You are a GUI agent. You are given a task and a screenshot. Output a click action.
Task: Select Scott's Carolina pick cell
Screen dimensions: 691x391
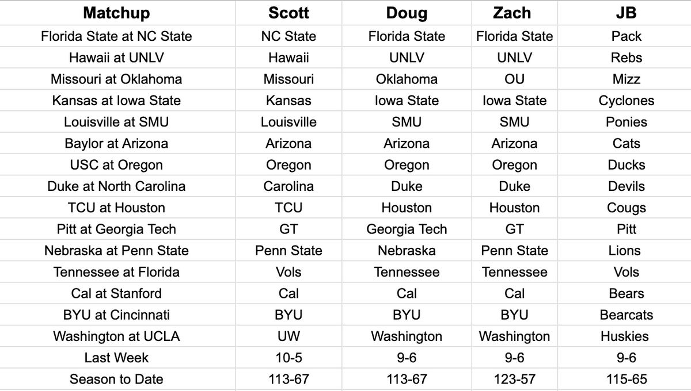[x=288, y=186]
